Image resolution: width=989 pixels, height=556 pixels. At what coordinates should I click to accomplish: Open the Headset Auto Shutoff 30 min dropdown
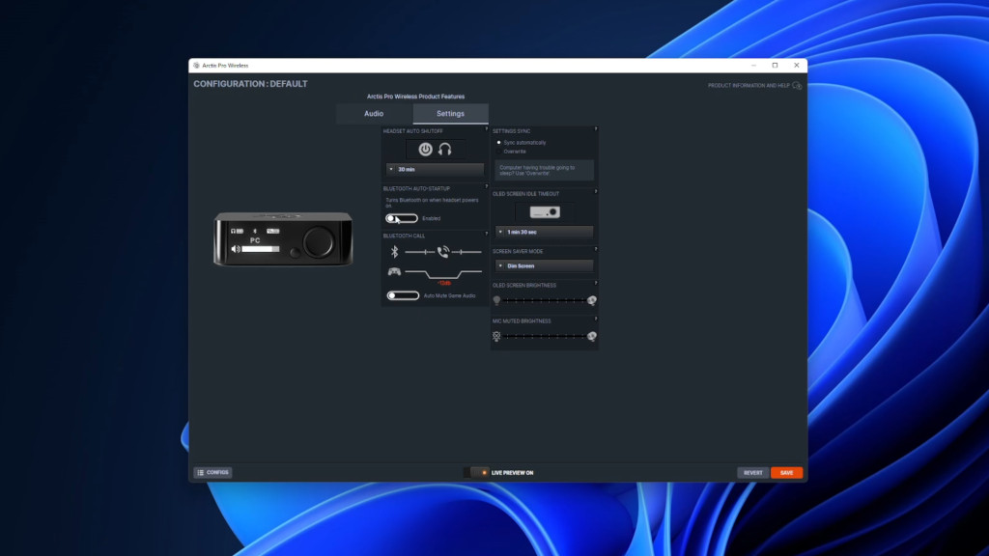click(x=435, y=169)
